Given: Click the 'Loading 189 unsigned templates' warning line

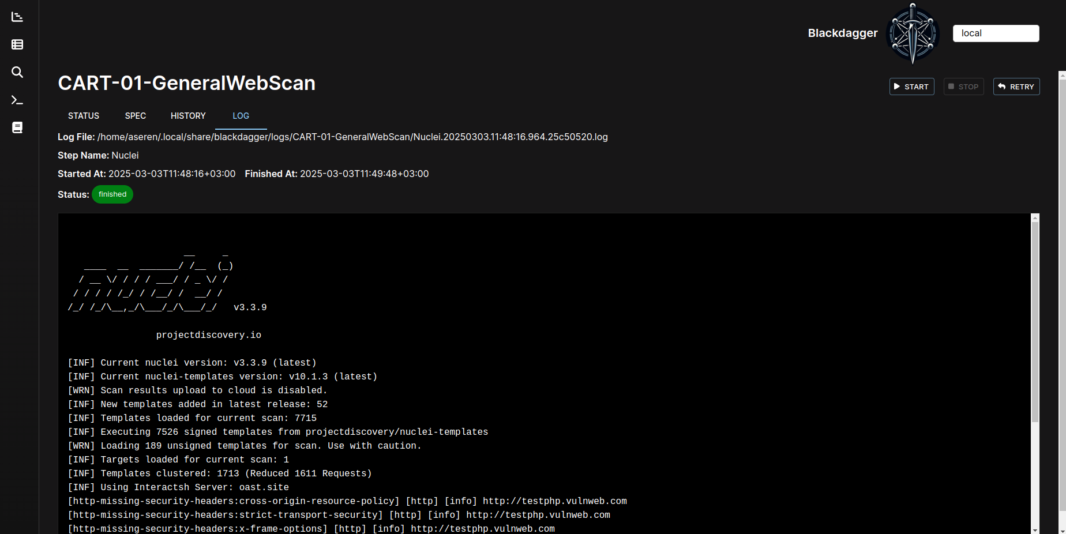Looking at the screenshot, I should click(245, 446).
